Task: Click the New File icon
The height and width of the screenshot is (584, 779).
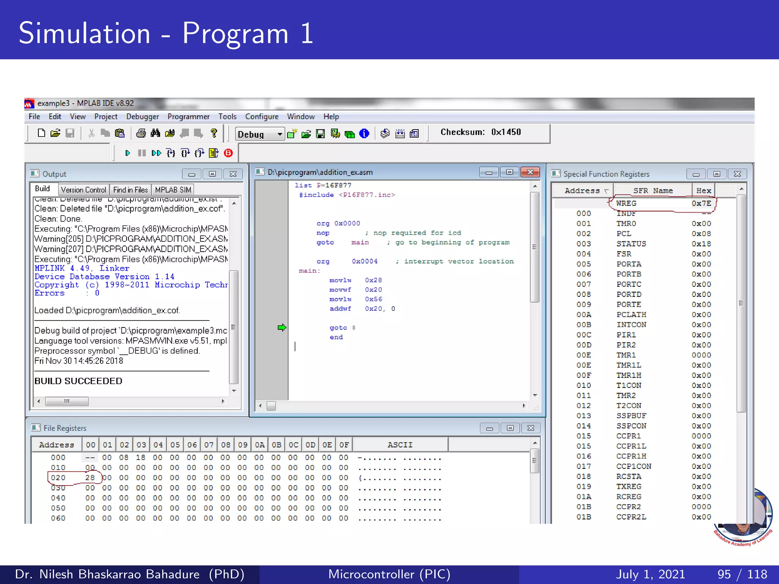Action: tap(41, 133)
